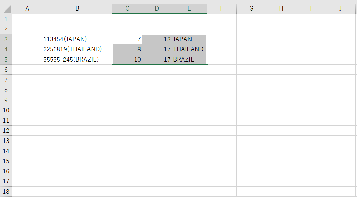Select column D header

[x=157, y=9]
